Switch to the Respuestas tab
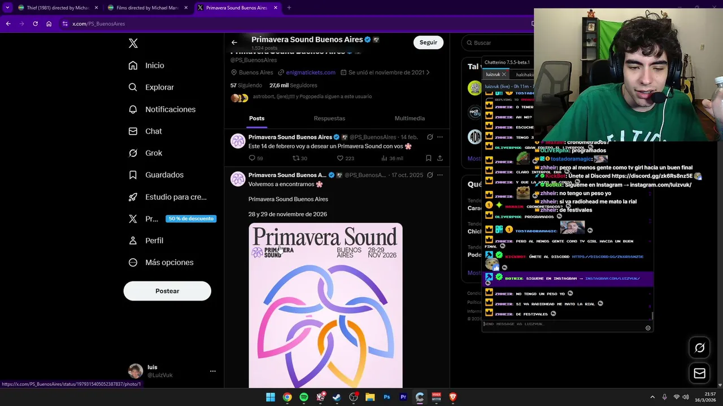Screen dimensions: 723x406 pos(329,118)
